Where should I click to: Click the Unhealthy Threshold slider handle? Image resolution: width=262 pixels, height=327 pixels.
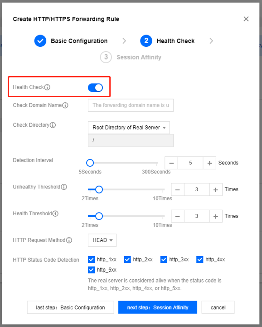(99, 189)
